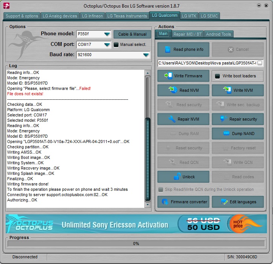
Task: Click the Read security icon
Action: coord(169,104)
